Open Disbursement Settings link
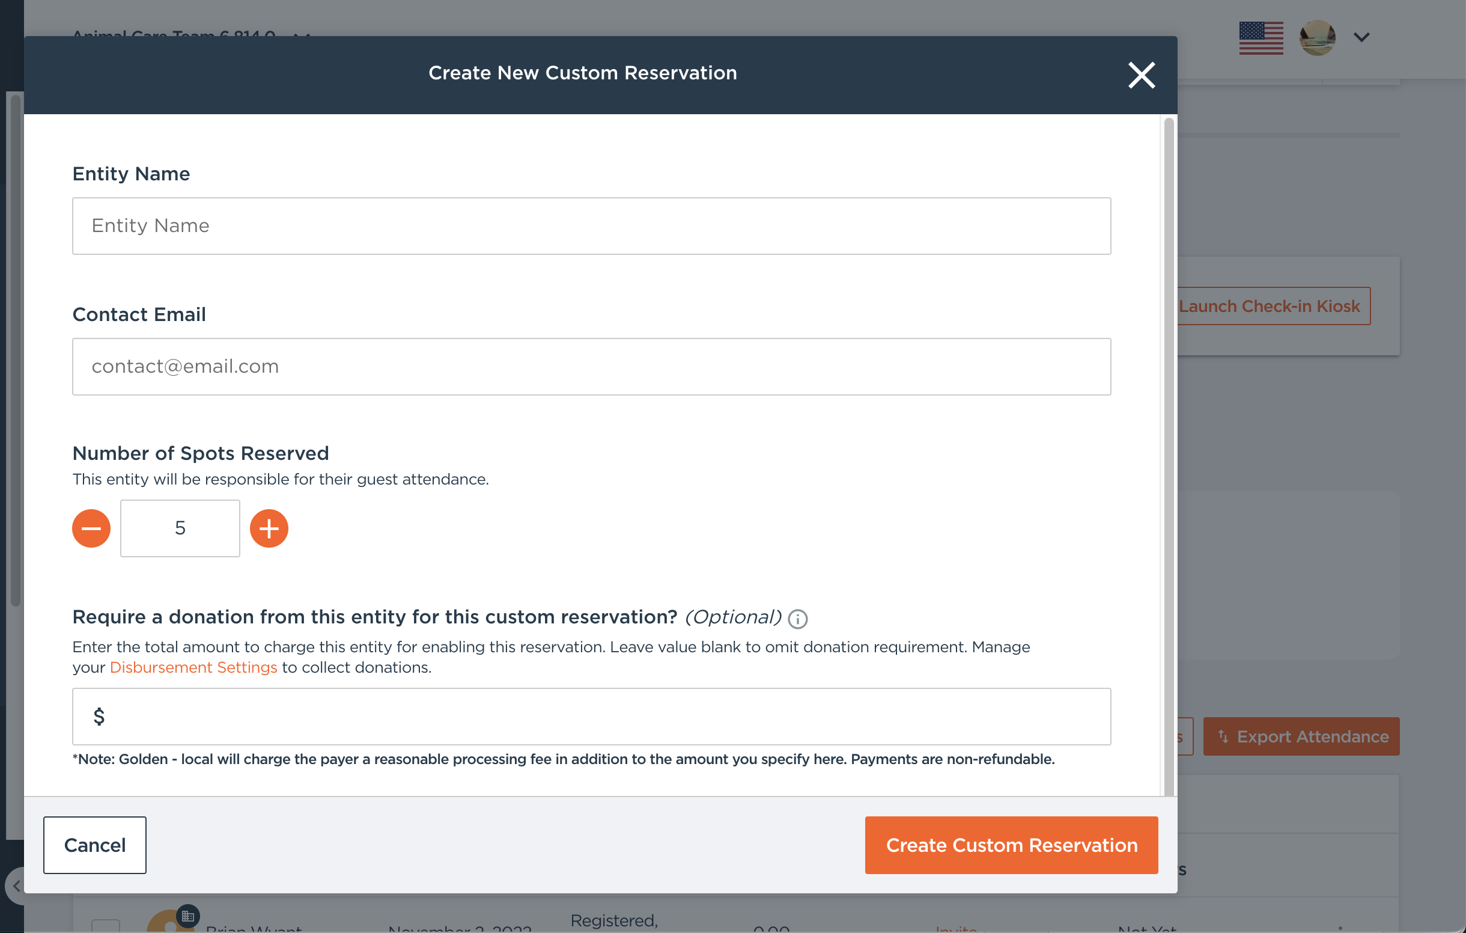Image resolution: width=1466 pixels, height=933 pixels. pos(193,667)
